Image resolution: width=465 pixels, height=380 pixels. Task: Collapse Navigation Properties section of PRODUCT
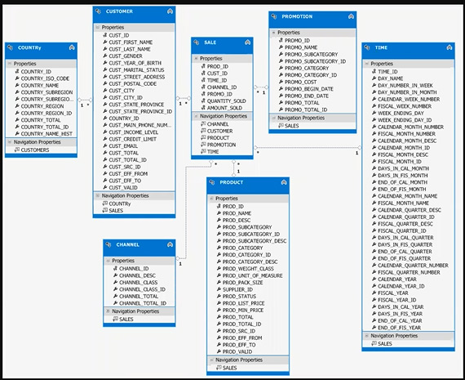[x=211, y=360]
